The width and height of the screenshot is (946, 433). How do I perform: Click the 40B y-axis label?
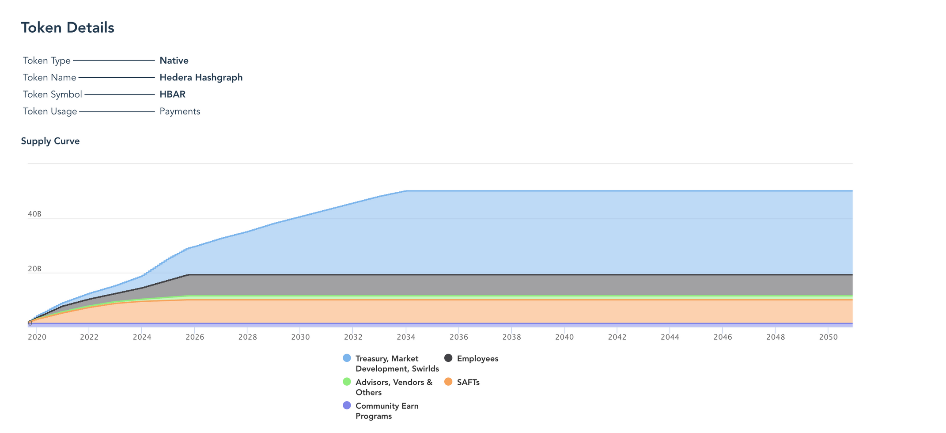click(34, 214)
